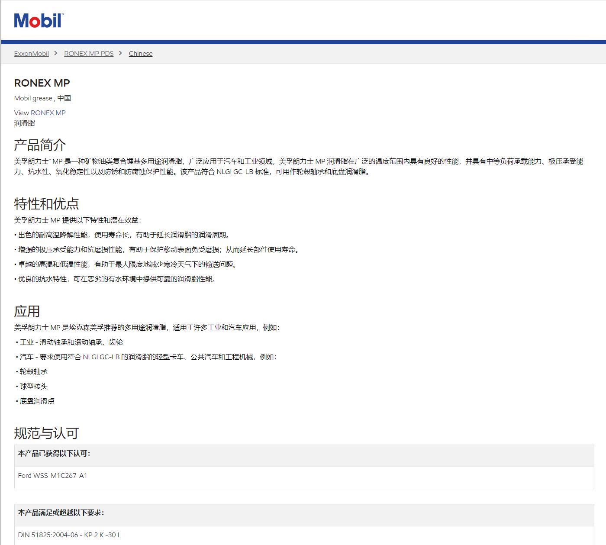Click the bullet about 增强的极压承受能力

click(x=158, y=250)
